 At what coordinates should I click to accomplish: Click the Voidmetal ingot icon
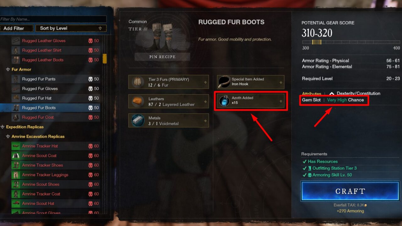pyautogui.click(x=138, y=121)
